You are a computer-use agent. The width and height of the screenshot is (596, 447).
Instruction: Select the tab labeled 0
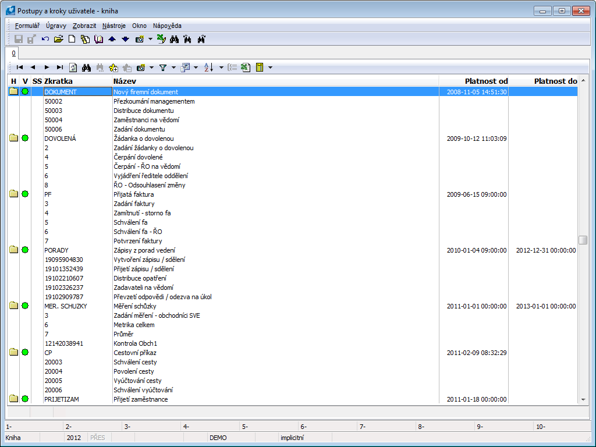point(13,53)
